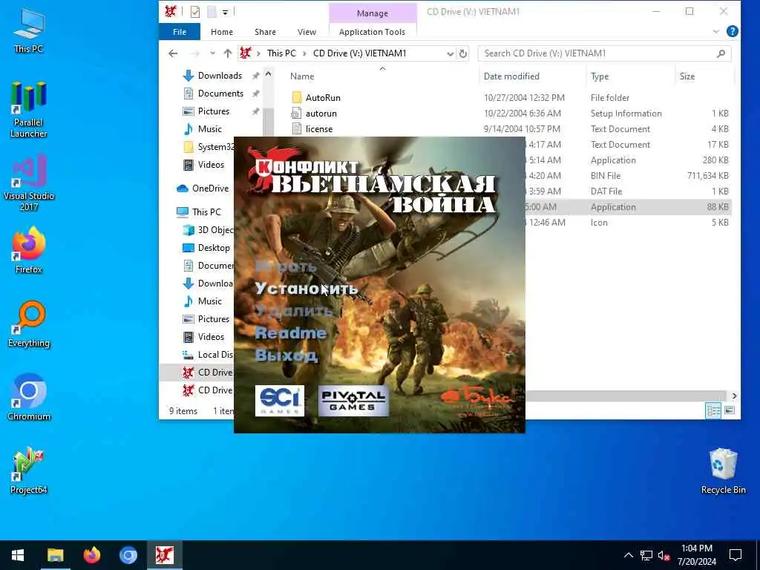
Task: Open the File ribbon tab
Action: click(x=180, y=32)
